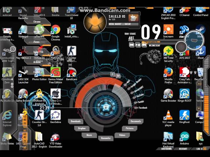The image size is (210, 157).
Task: Open Condition Zero game shortcut
Action: pyautogui.click(x=7, y=72)
